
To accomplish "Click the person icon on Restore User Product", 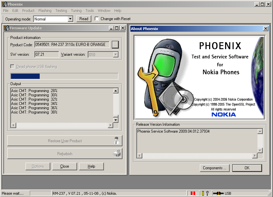I will pos(116,141).
